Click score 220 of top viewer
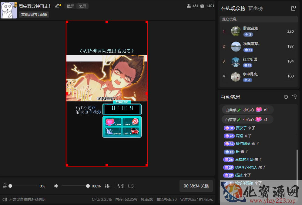Screen dimensions: 302x205 [290, 31]
